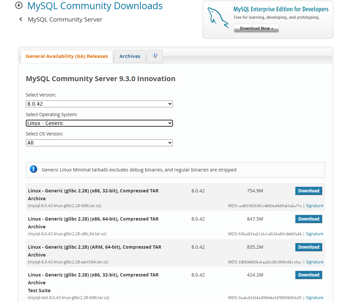
Task: Click the Generic Linux Minimal tarballs notice text
Action: [x=139, y=170]
